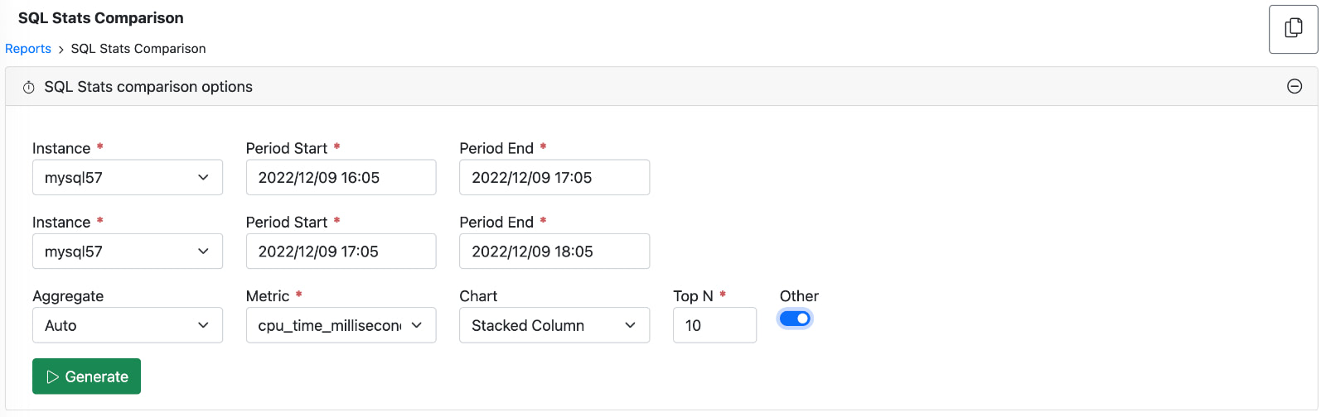Open the Metric dropdown cpu_time_milliseconds
The height and width of the screenshot is (417, 1326).
click(x=341, y=325)
